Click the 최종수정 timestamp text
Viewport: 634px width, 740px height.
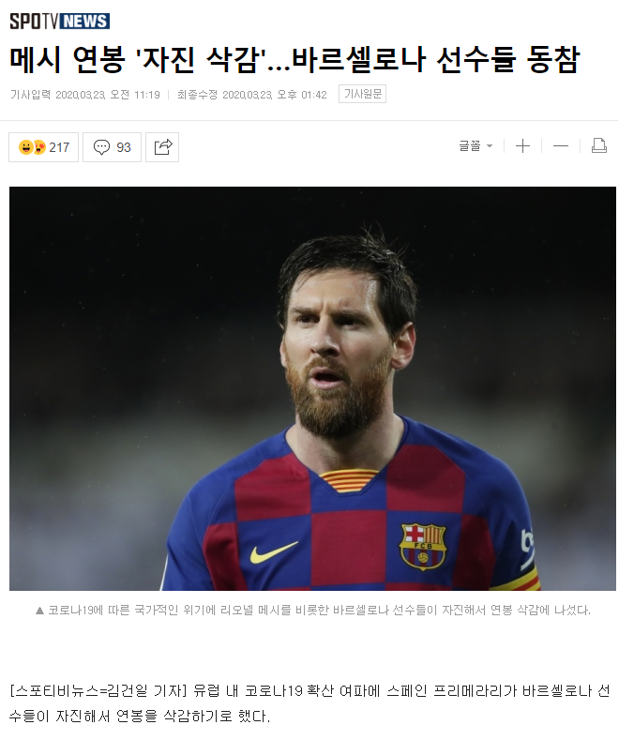(x=252, y=95)
